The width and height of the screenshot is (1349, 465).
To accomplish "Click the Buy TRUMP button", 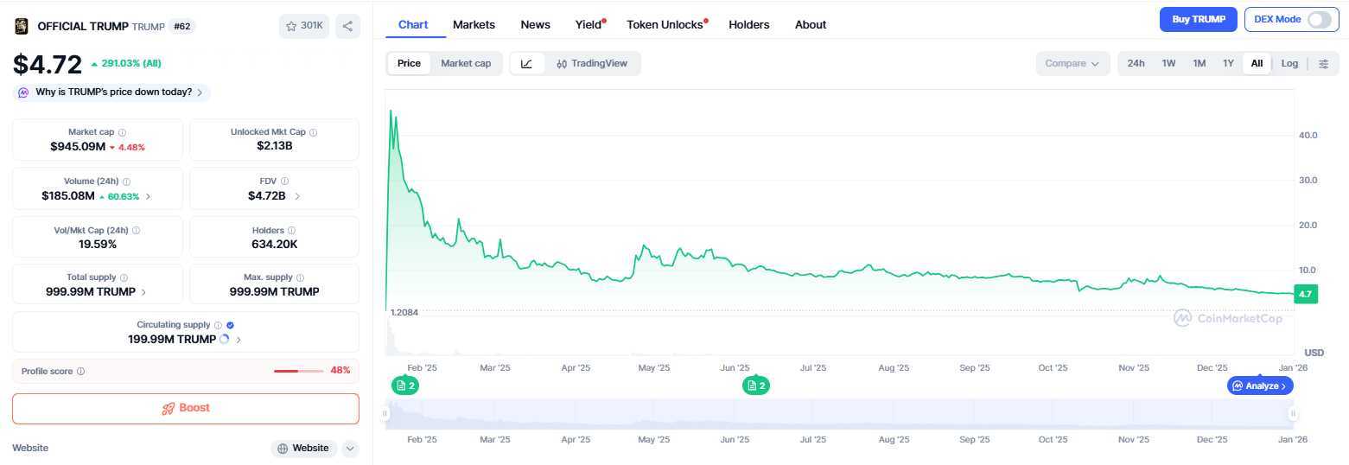I will pyautogui.click(x=1198, y=20).
